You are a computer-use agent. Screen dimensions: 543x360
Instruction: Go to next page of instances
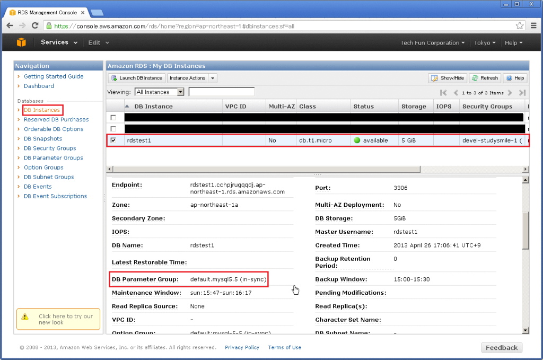(510, 92)
